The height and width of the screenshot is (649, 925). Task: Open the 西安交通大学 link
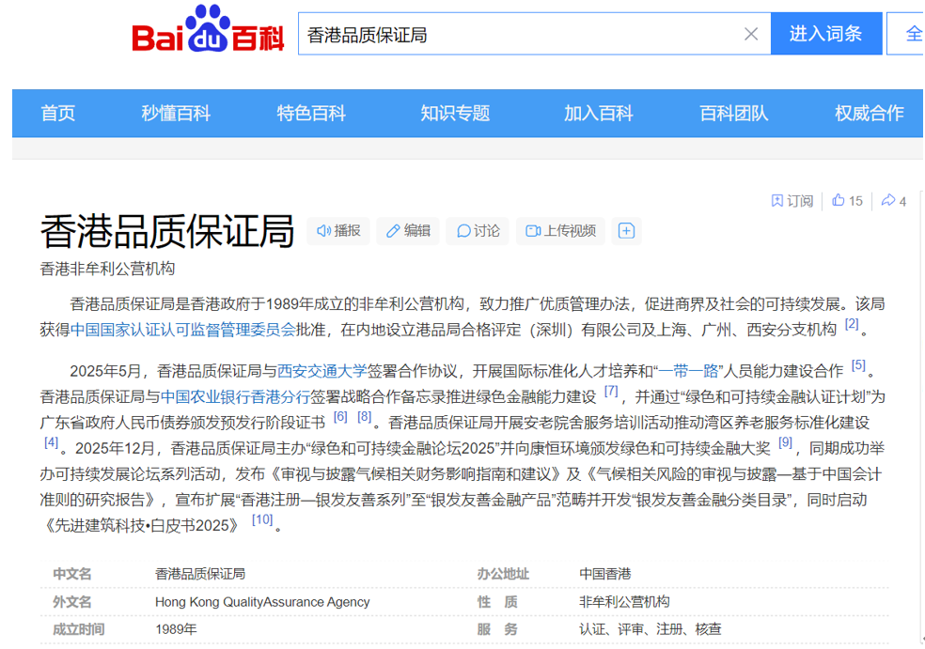[x=322, y=371]
